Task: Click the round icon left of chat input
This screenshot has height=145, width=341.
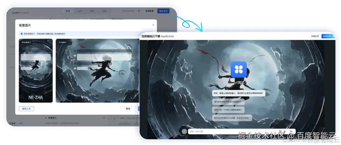Action: (x=184, y=131)
